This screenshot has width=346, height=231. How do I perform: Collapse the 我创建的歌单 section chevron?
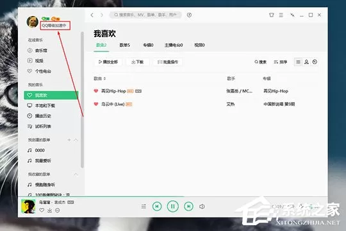pyautogui.click(x=76, y=140)
